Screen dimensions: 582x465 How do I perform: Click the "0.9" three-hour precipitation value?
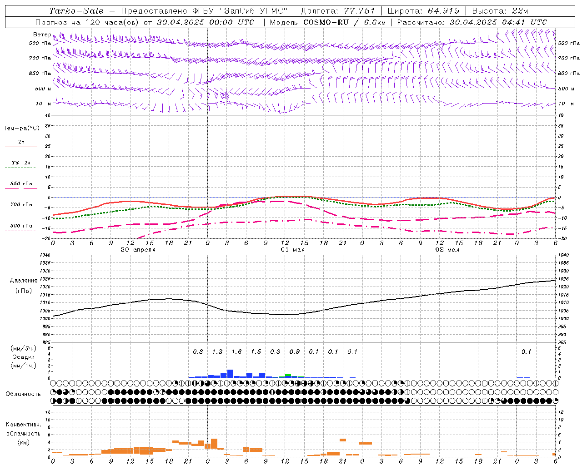295,352
